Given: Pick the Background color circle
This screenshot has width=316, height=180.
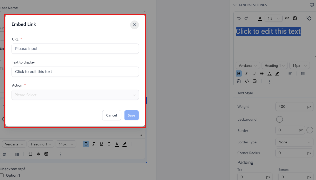Looking at the screenshot, I should 279,119.
